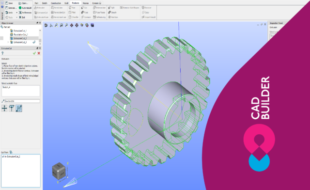Click the Split tool
This screenshot has width=310, height=190.
point(111,8)
